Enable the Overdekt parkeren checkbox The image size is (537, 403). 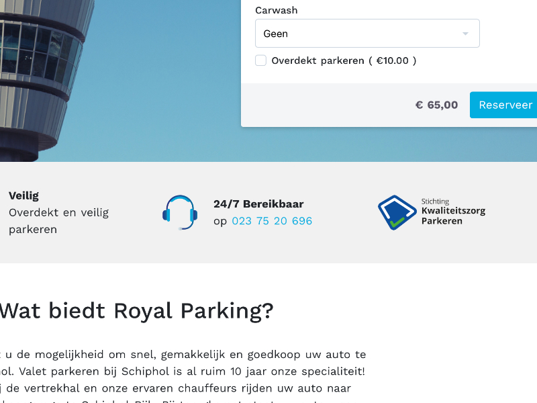(261, 60)
